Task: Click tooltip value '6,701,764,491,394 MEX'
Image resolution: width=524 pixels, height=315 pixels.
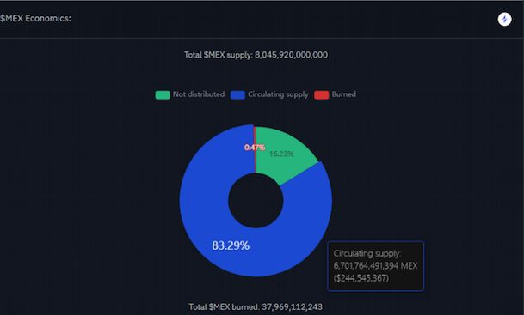Action: click(376, 266)
